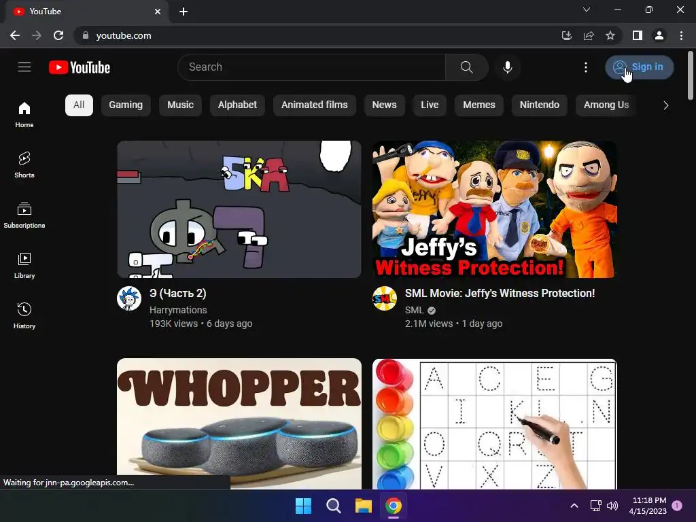
Task: Bookmark this tab with star icon
Action: pyautogui.click(x=610, y=35)
